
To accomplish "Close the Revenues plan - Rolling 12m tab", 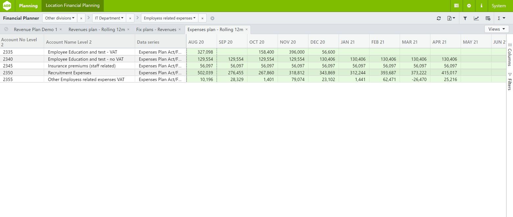I will 128,30.
